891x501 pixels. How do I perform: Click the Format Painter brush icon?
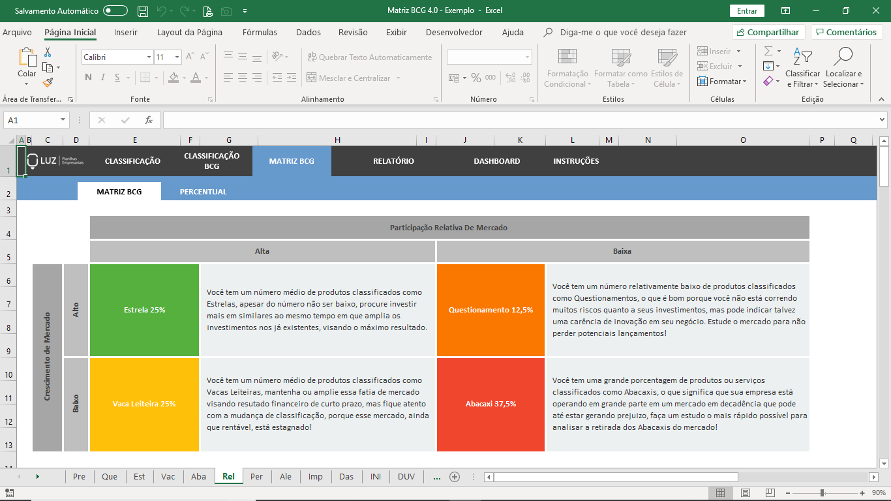click(48, 82)
